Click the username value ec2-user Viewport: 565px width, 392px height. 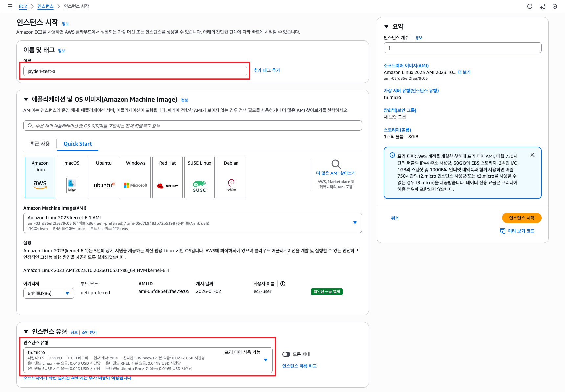pyautogui.click(x=262, y=291)
